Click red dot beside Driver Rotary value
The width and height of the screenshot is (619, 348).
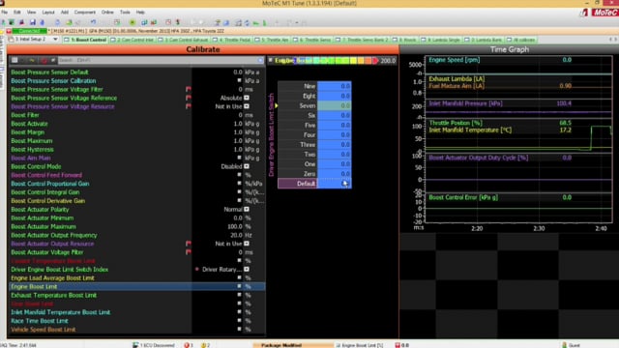[x=196, y=269]
